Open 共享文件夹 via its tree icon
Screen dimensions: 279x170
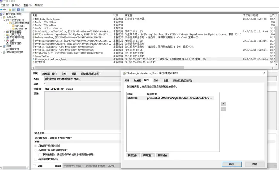pyautogui.click(x=7, y=35)
